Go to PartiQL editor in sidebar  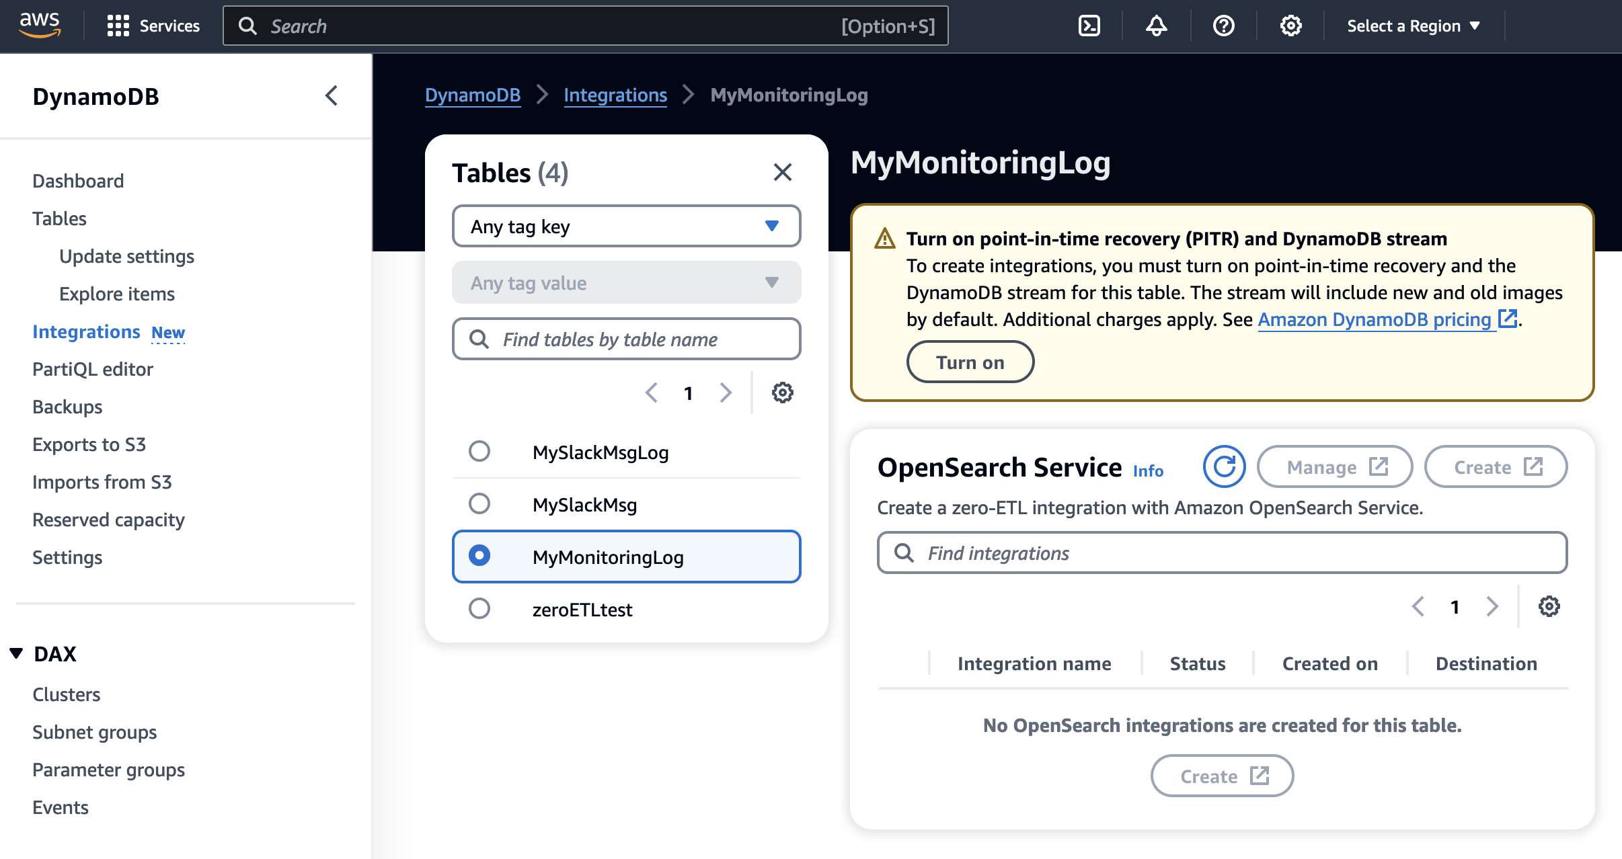(93, 369)
